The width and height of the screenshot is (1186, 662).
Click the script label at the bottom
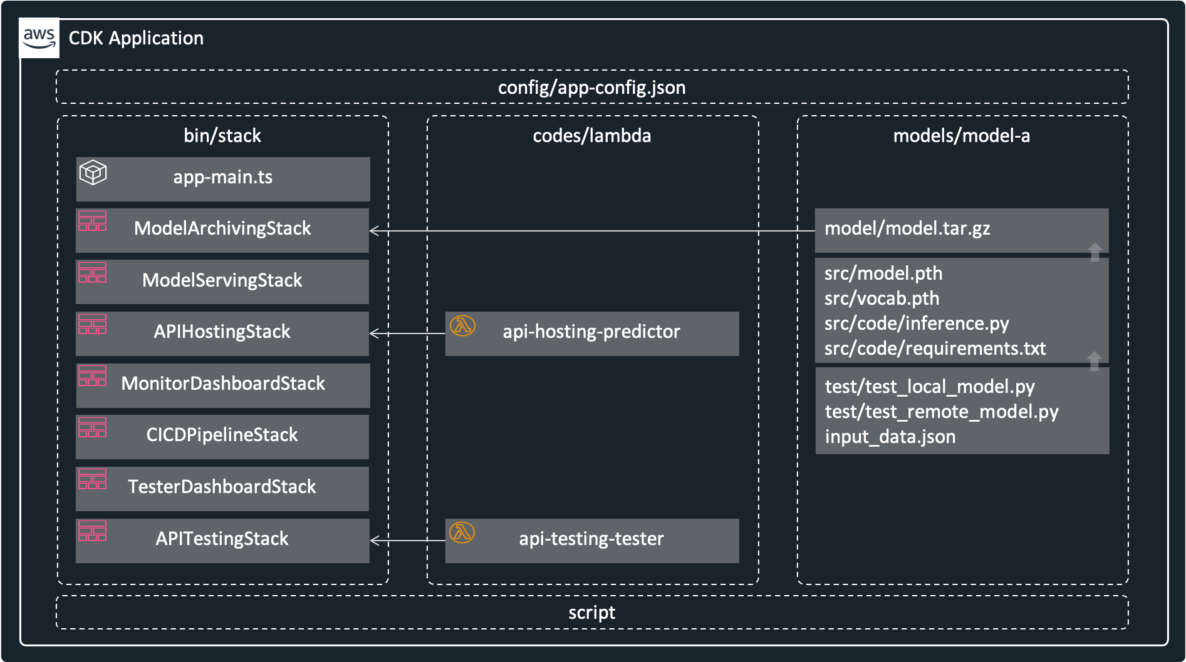(592, 613)
